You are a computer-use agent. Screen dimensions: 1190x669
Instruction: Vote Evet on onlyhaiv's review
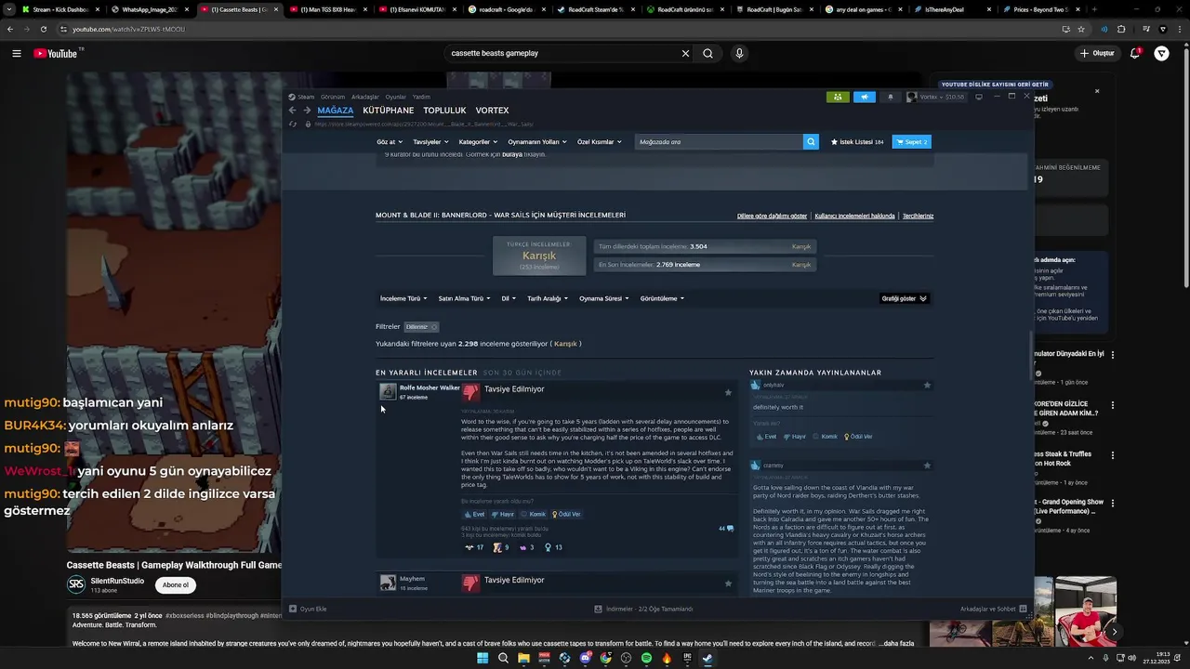click(767, 436)
